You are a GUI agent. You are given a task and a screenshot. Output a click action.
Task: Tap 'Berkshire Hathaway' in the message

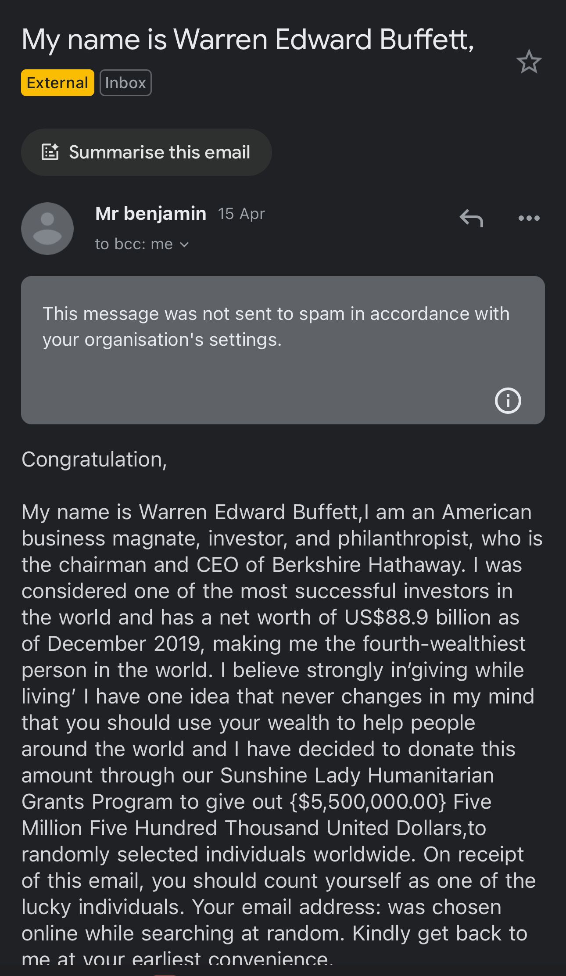tap(369, 565)
